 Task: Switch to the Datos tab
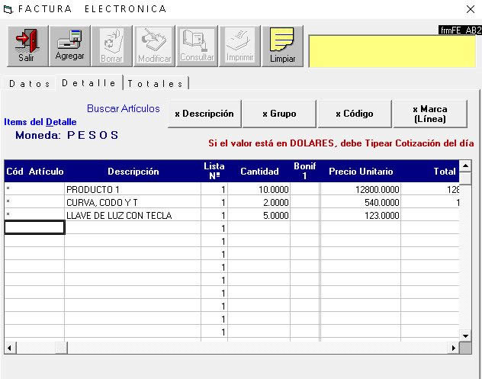pyautogui.click(x=30, y=83)
